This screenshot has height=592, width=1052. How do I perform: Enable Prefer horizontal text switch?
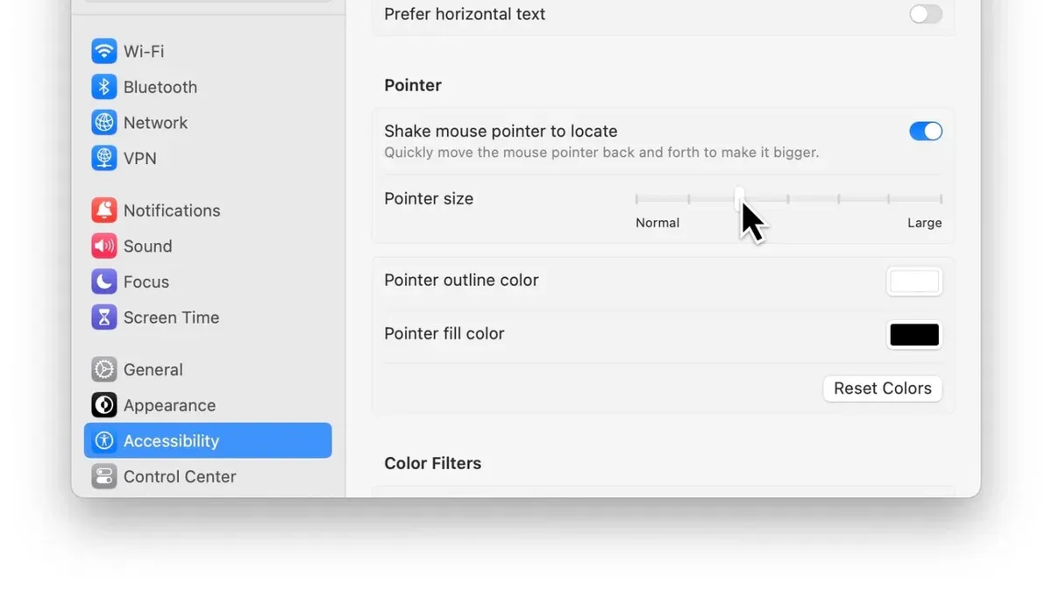coord(926,14)
